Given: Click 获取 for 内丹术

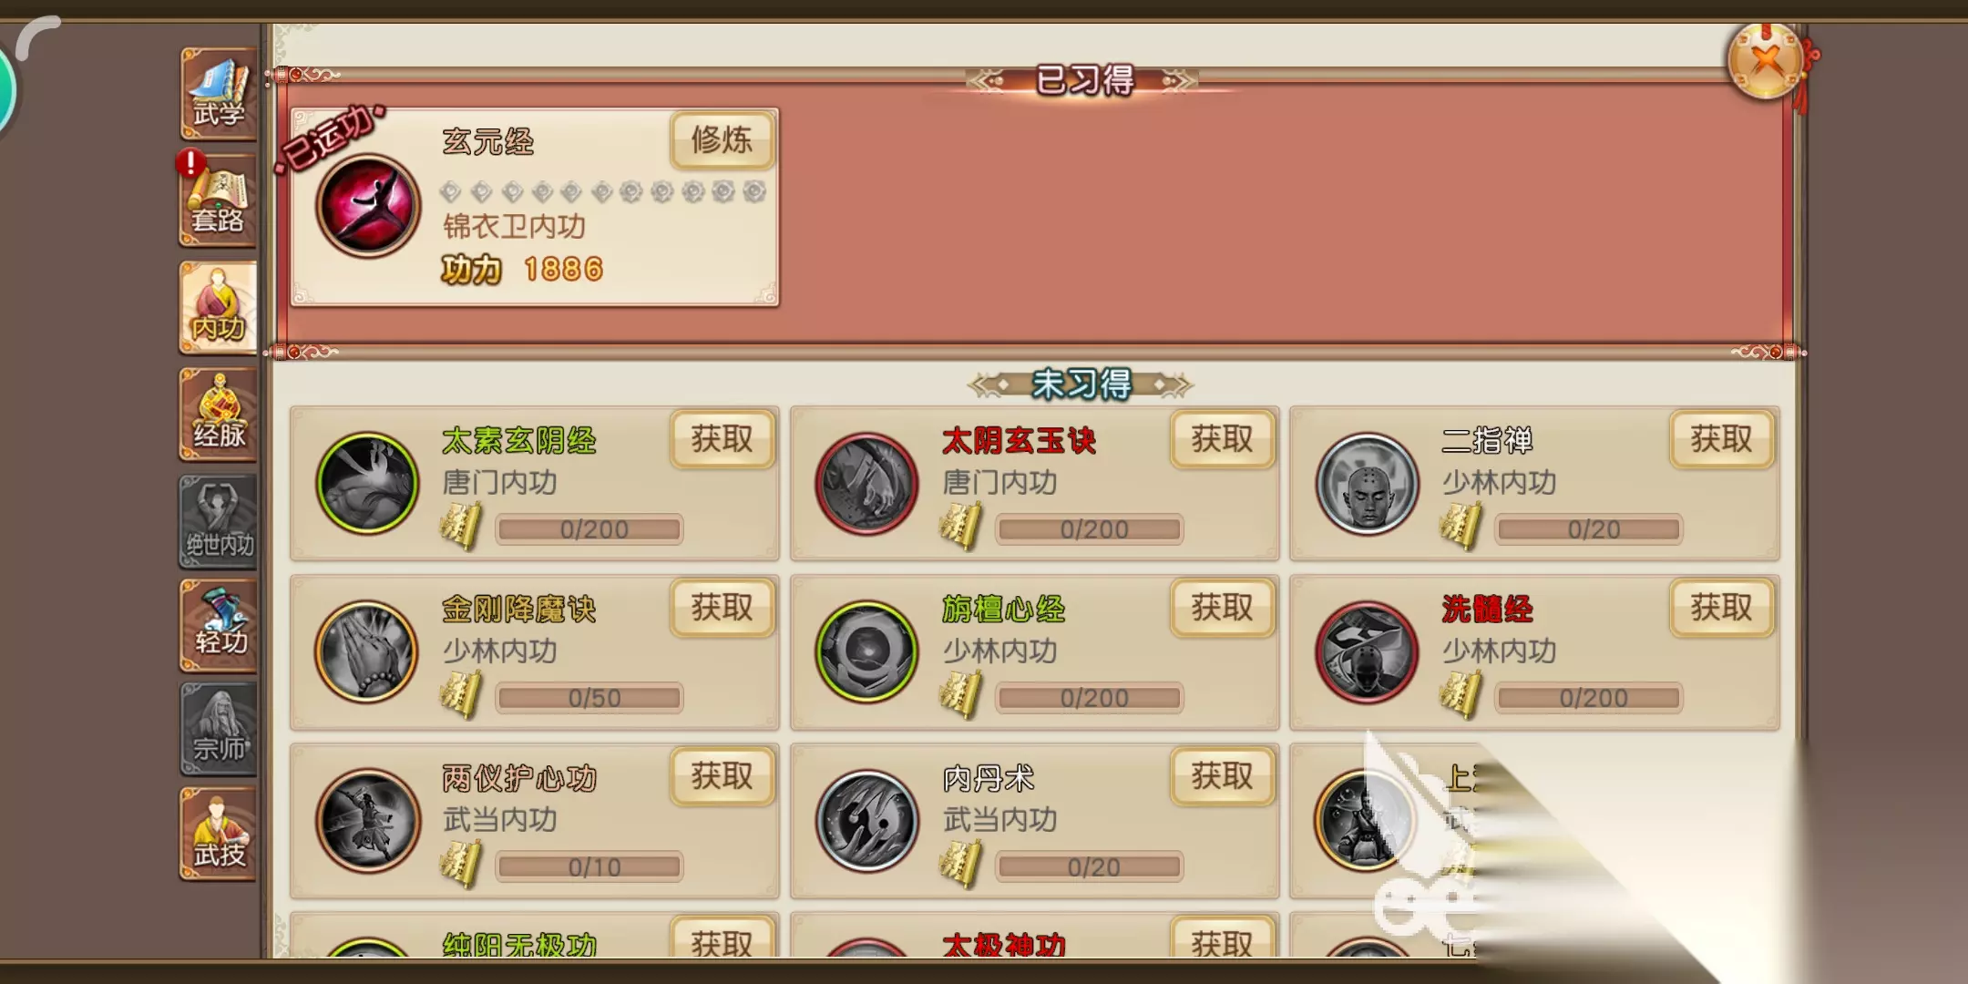Looking at the screenshot, I should point(1223,777).
